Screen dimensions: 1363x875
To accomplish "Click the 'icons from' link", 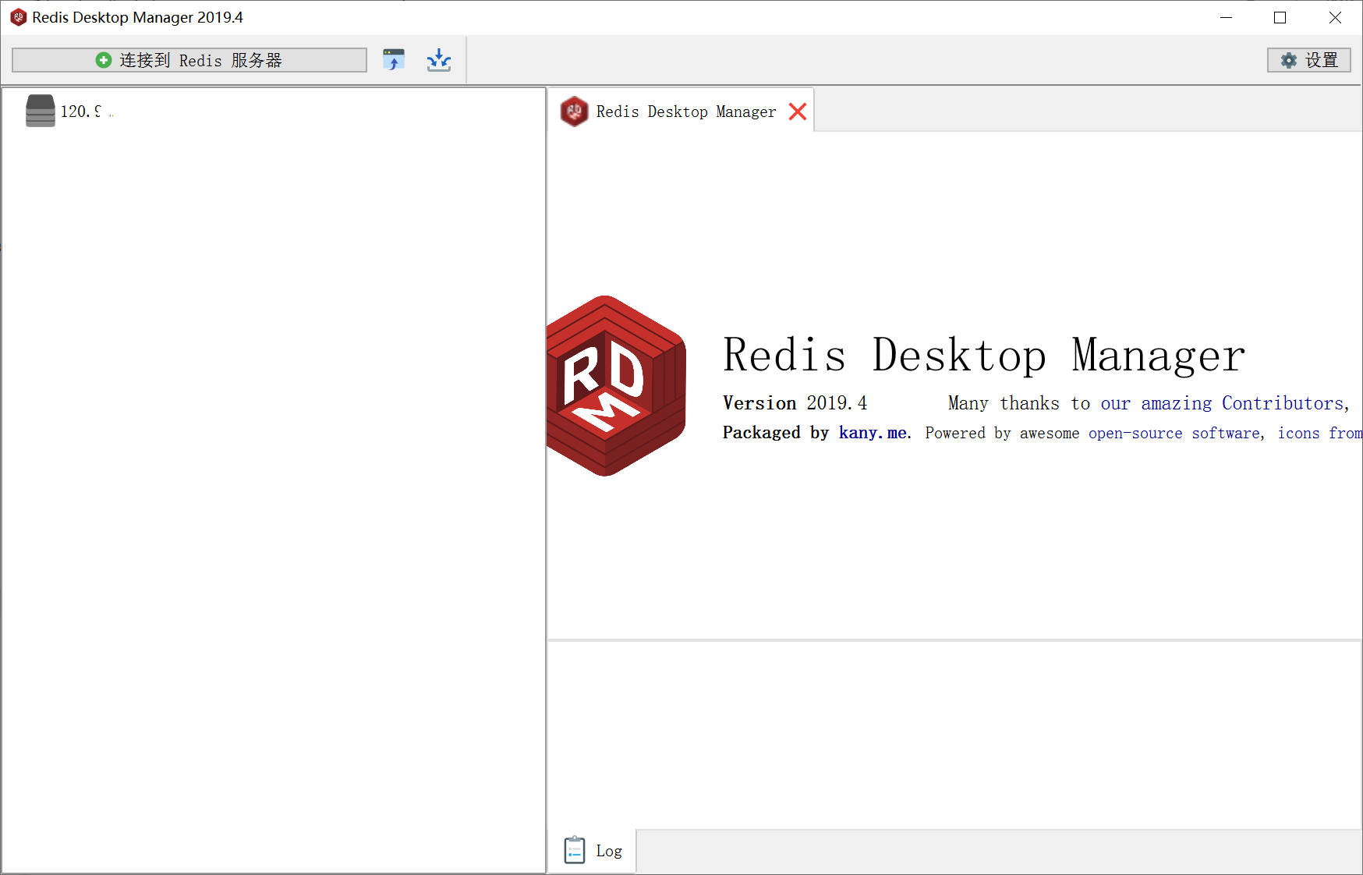I will (1320, 434).
